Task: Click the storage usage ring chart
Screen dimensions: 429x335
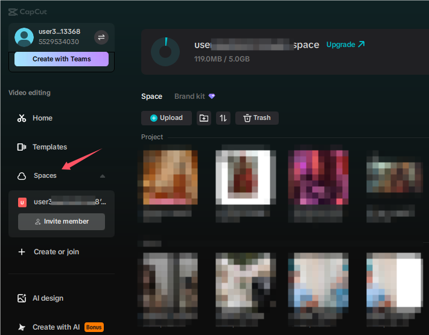Action: tap(165, 52)
